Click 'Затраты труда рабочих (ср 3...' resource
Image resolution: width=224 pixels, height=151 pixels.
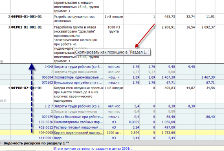[x=78, y=67]
